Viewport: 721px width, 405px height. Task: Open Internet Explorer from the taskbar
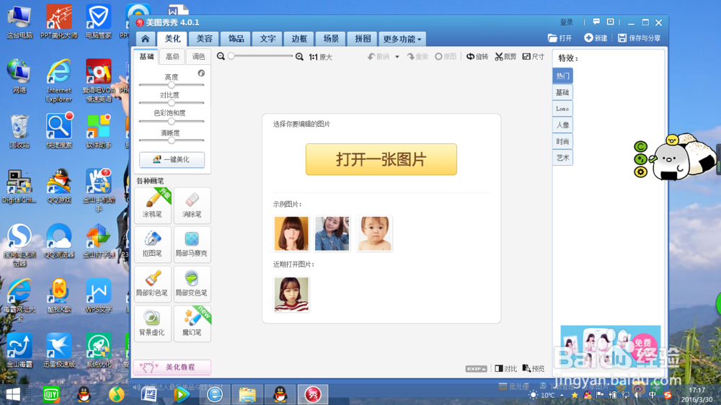pos(215,394)
